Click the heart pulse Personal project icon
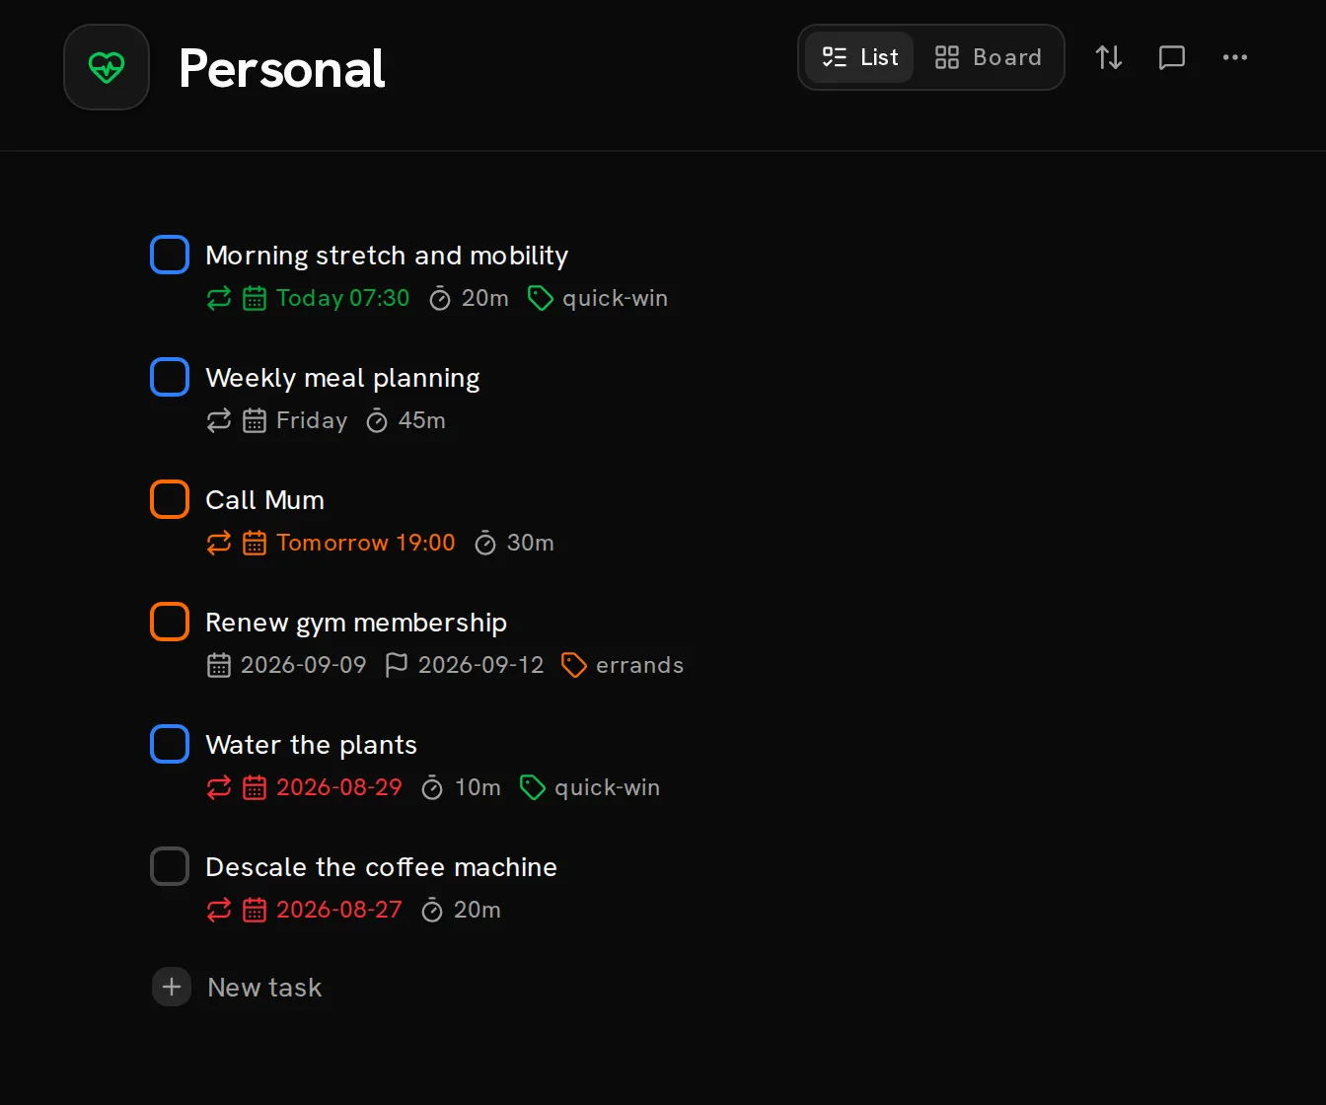1326x1105 pixels. coord(107,67)
